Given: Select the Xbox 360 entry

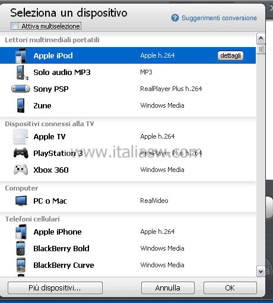Looking at the screenshot, I should point(51,170).
